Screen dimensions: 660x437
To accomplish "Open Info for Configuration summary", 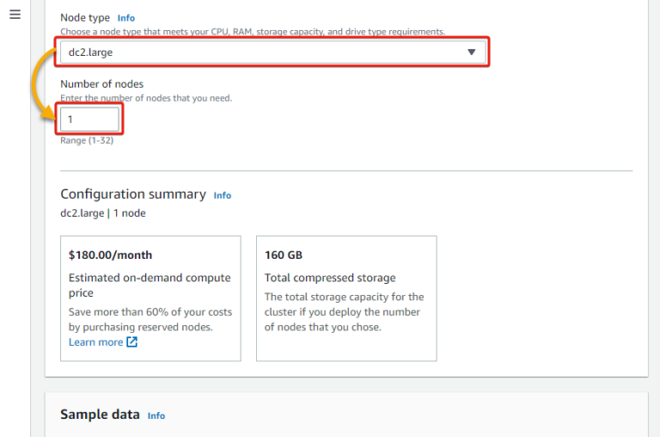I will [223, 195].
